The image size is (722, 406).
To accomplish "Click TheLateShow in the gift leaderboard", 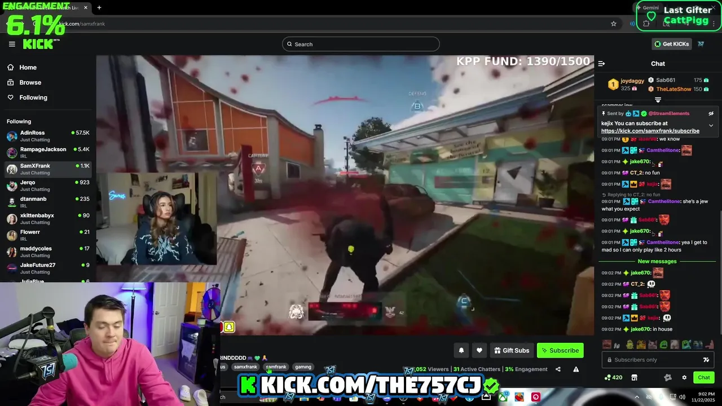I will pos(673,89).
